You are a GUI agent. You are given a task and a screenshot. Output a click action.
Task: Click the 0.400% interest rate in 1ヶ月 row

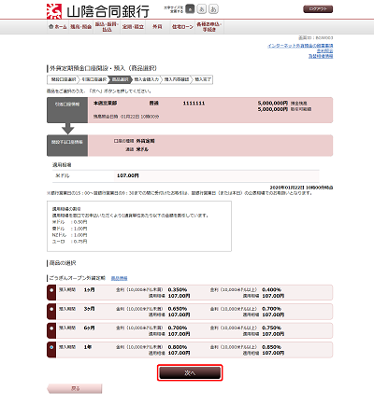click(272, 289)
